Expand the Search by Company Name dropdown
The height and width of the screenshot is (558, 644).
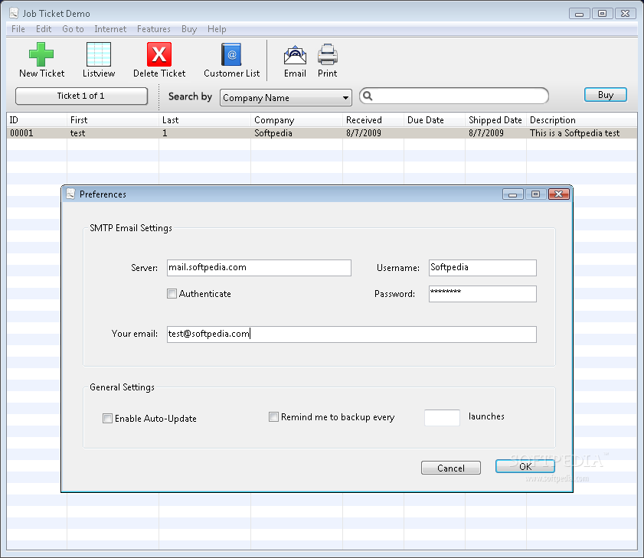click(x=286, y=98)
